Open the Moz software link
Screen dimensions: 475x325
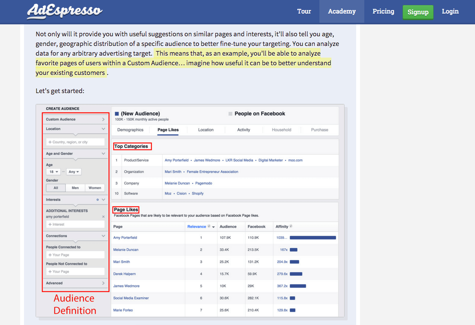[x=168, y=194]
